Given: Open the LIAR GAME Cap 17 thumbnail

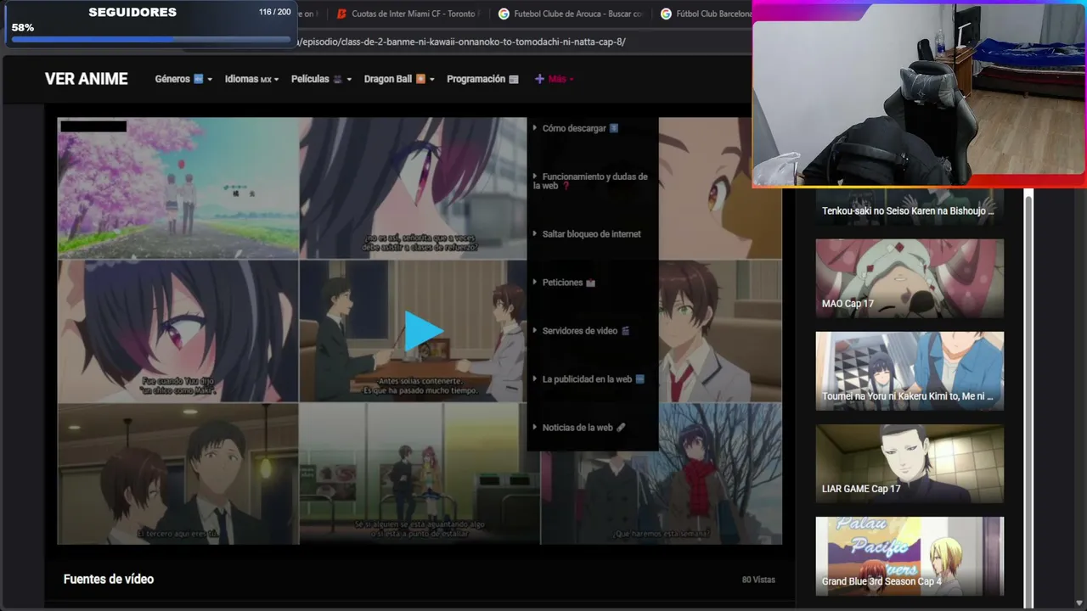Looking at the screenshot, I should pyautogui.click(x=910, y=463).
